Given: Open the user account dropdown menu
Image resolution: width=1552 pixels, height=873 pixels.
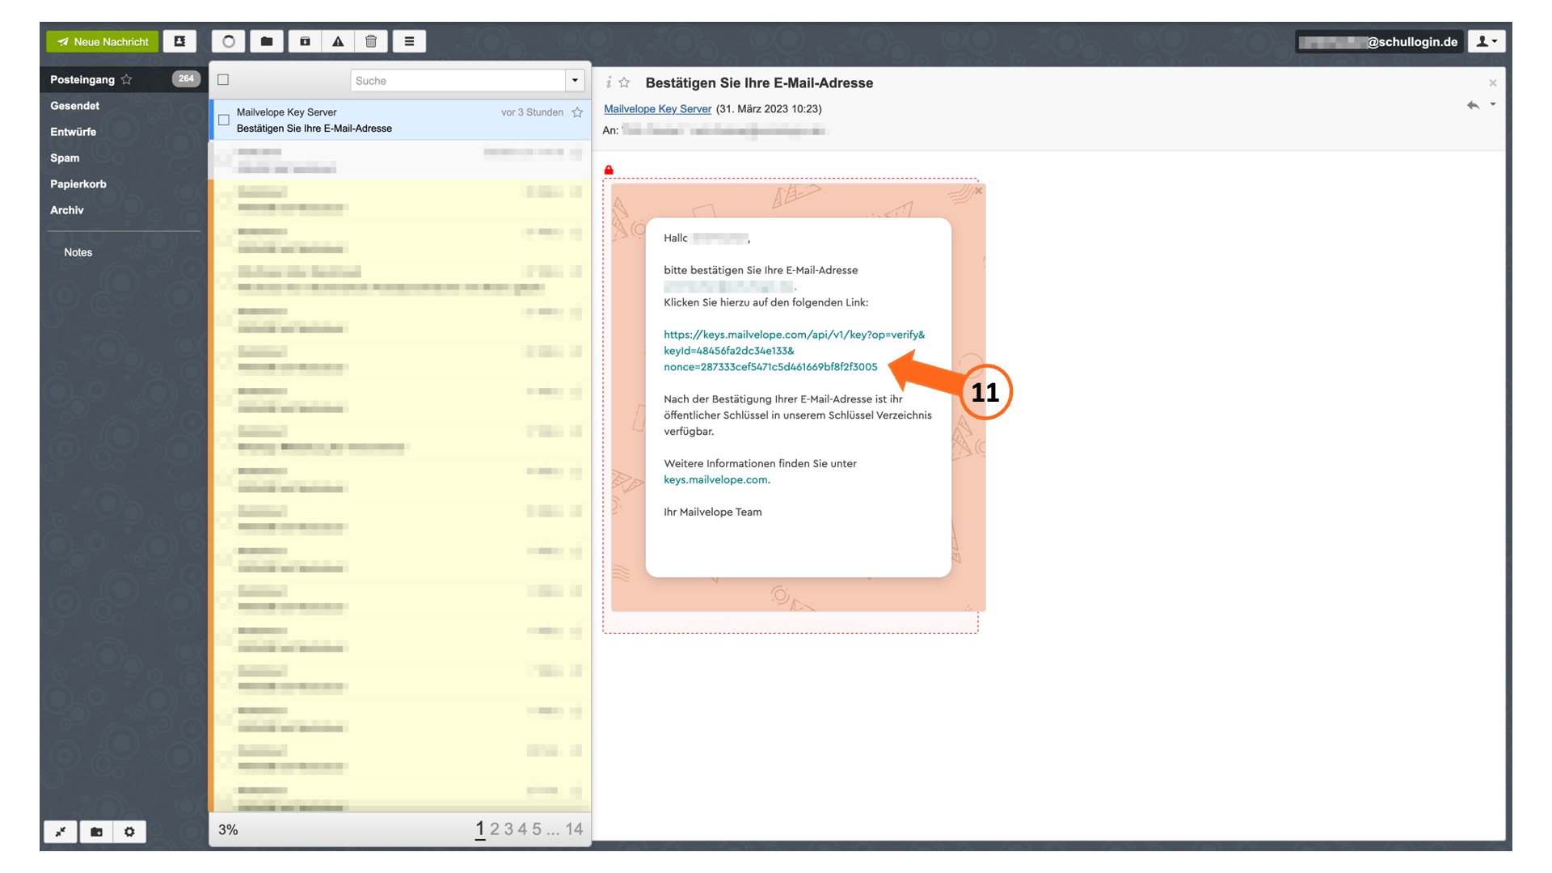Looking at the screenshot, I should coord(1486,41).
